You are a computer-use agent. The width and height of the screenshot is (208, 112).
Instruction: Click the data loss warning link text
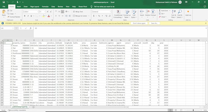coord(76,23)
